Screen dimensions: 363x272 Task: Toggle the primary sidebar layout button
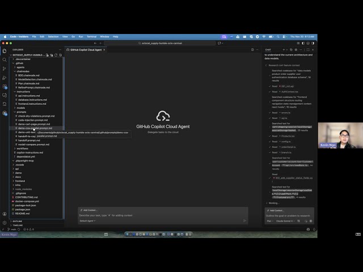[303, 43]
